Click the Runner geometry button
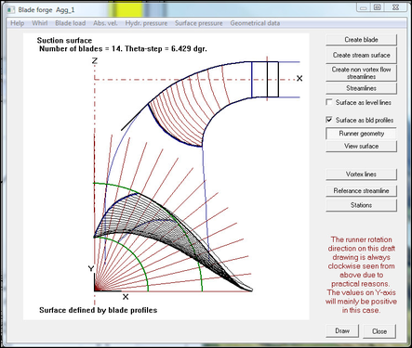 pos(361,134)
